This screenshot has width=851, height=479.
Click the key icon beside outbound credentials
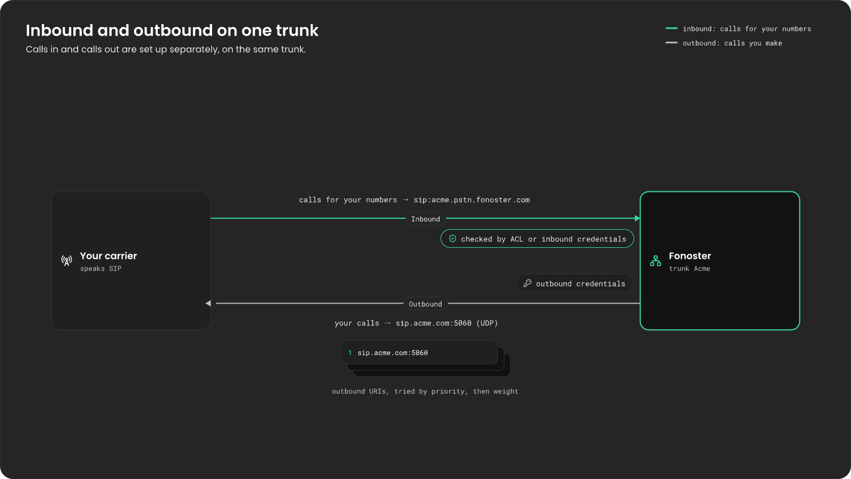[527, 283]
